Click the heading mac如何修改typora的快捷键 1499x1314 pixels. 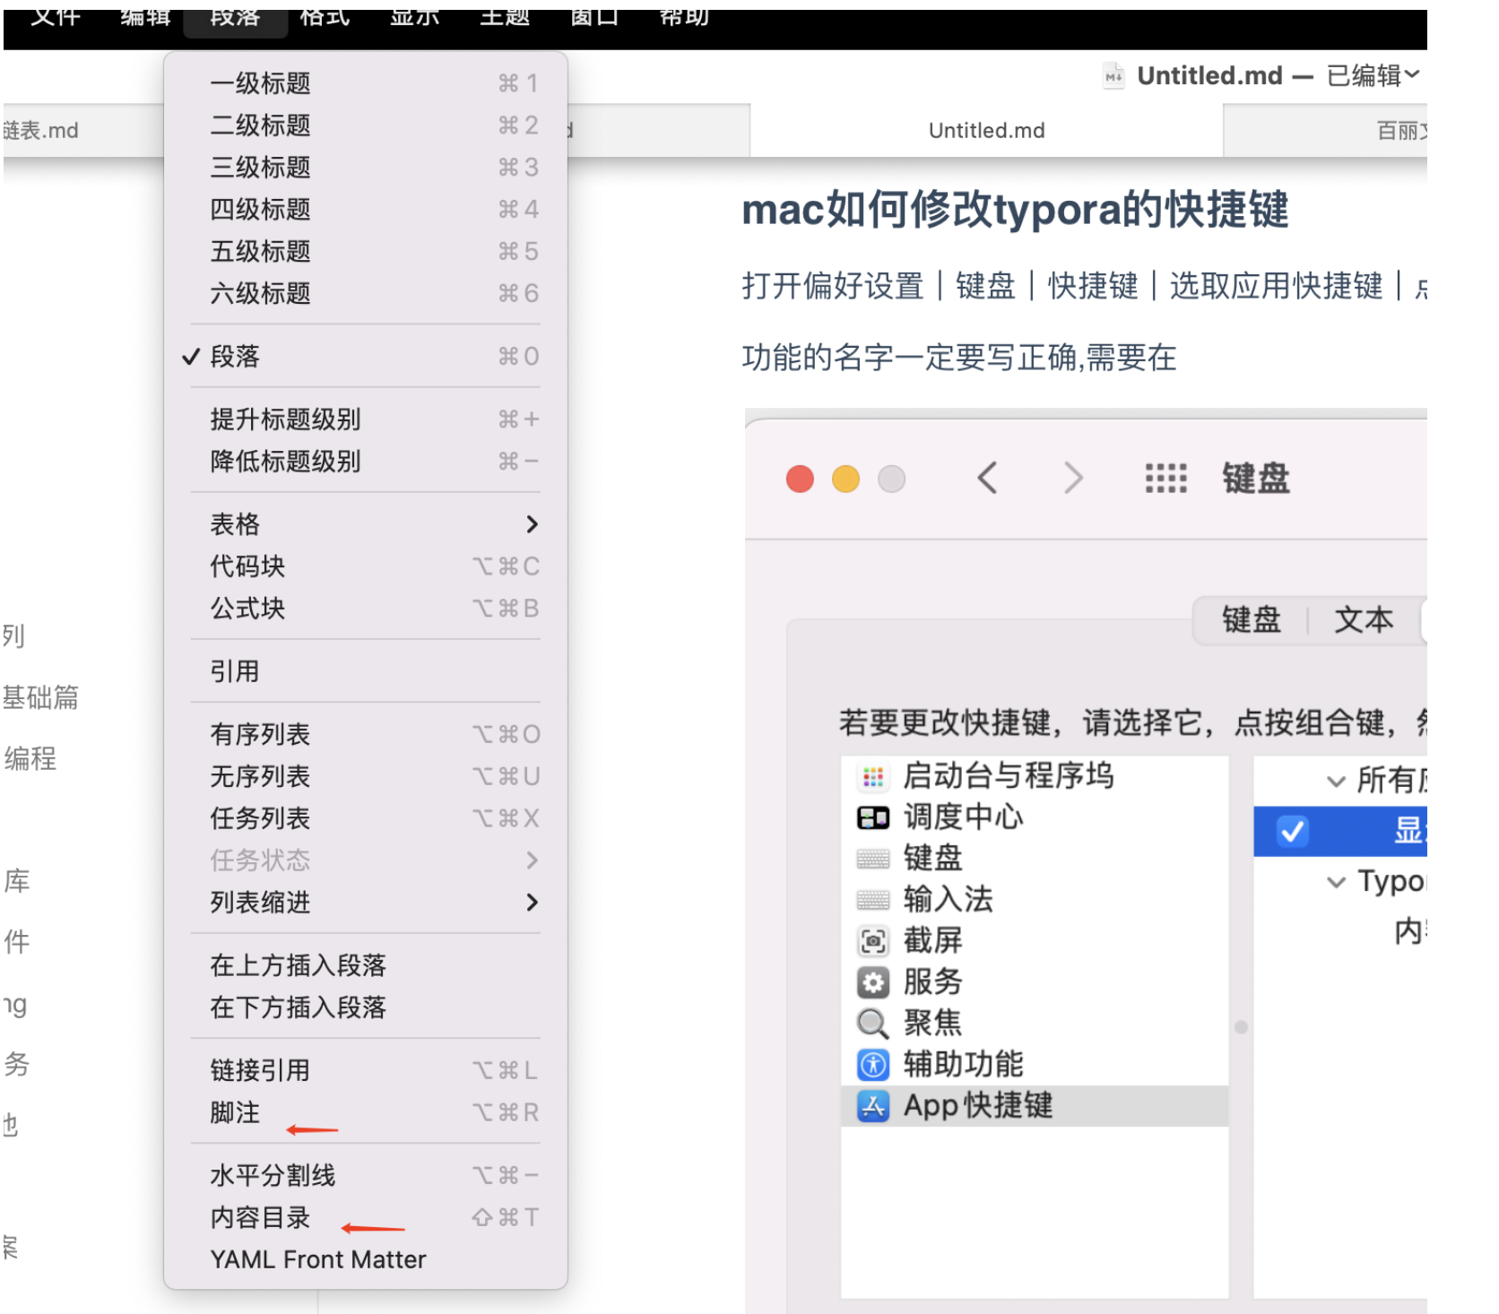click(x=1015, y=210)
